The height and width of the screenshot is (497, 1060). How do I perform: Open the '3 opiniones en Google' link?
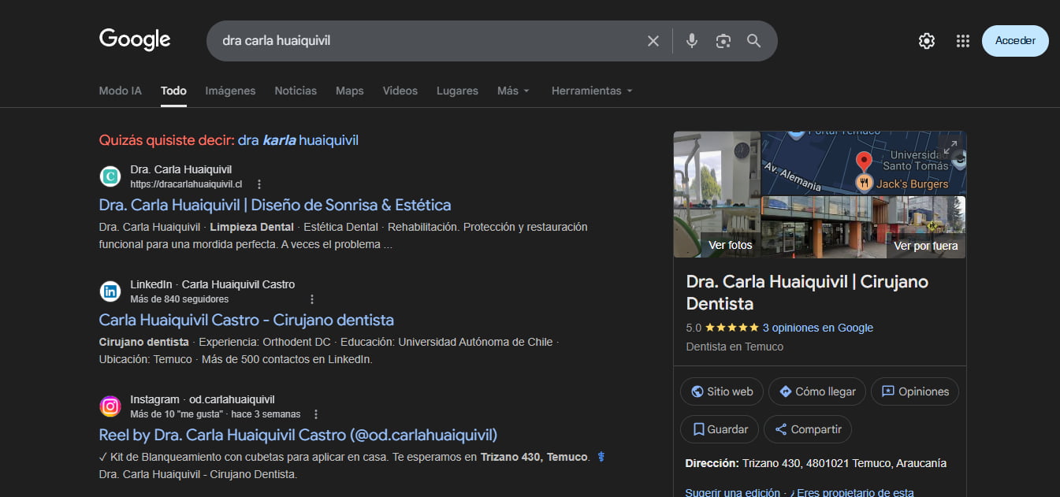tap(817, 328)
